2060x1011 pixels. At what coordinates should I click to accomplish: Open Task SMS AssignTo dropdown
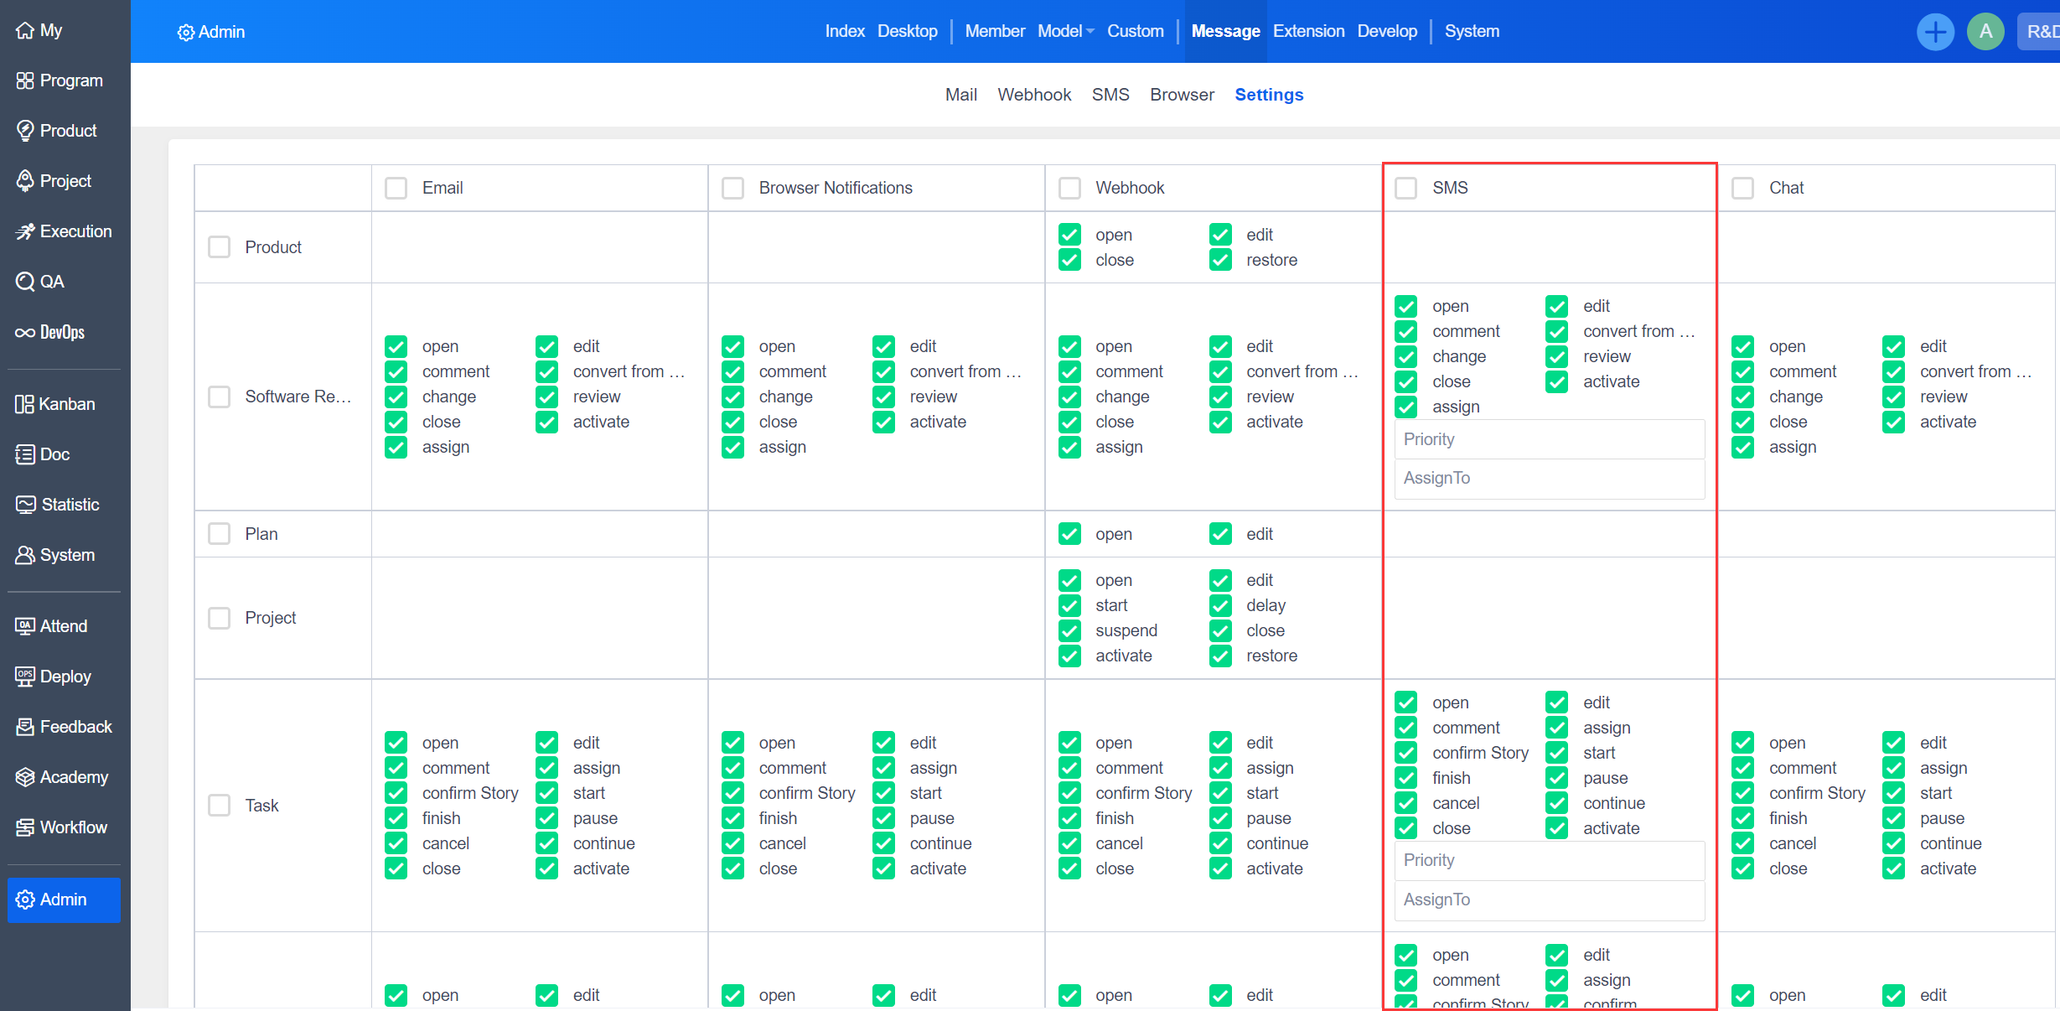click(1549, 900)
